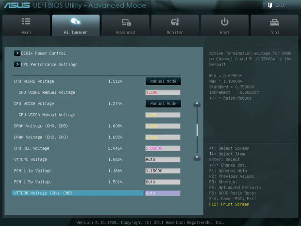Select the DRAM Voltage (CHA, CHB) label
Screen dimensions: 301x226
point(41,126)
